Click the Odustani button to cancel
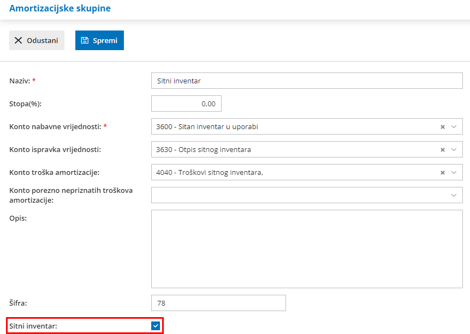The height and width of the screenshot is (334, 470). coord(37,40)
